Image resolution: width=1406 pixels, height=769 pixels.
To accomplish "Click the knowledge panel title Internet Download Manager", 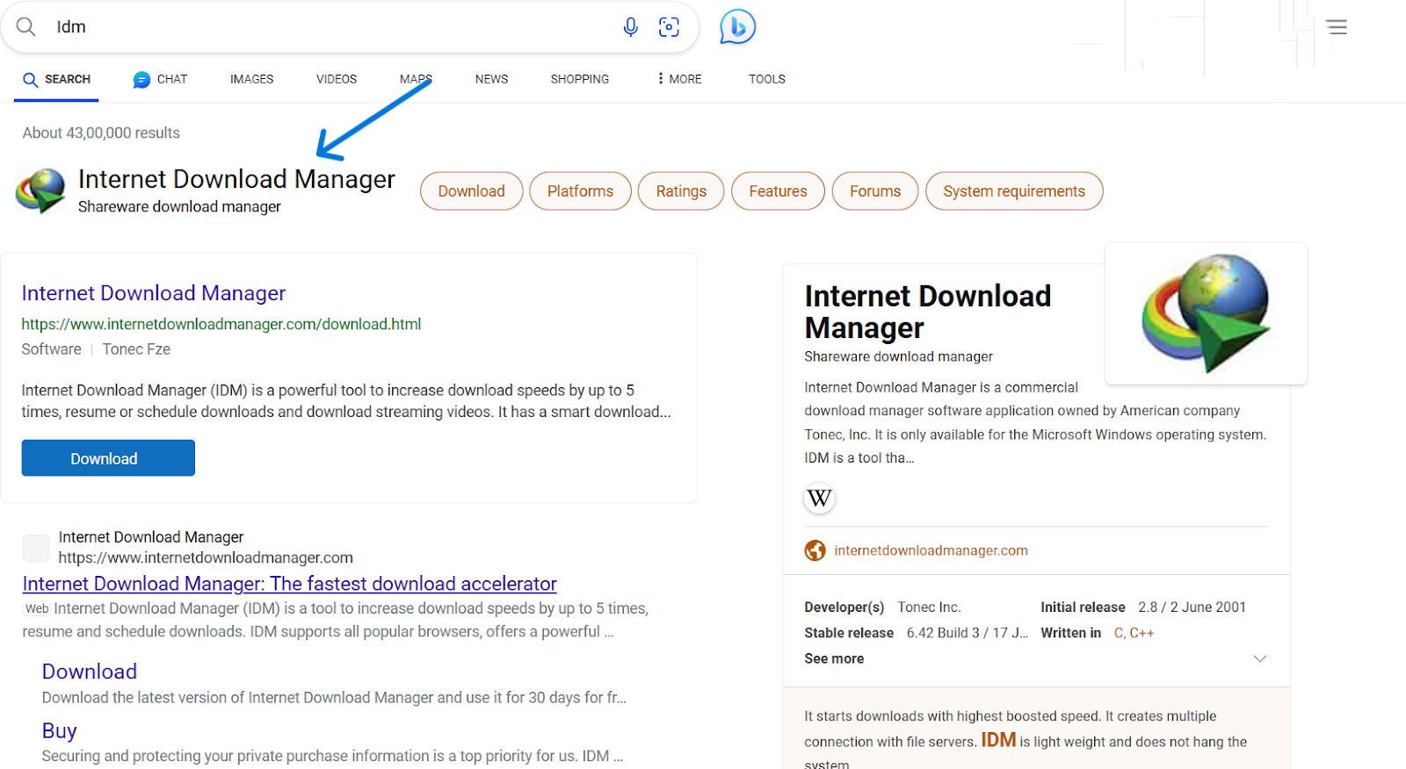I will [x=927, y=312].
